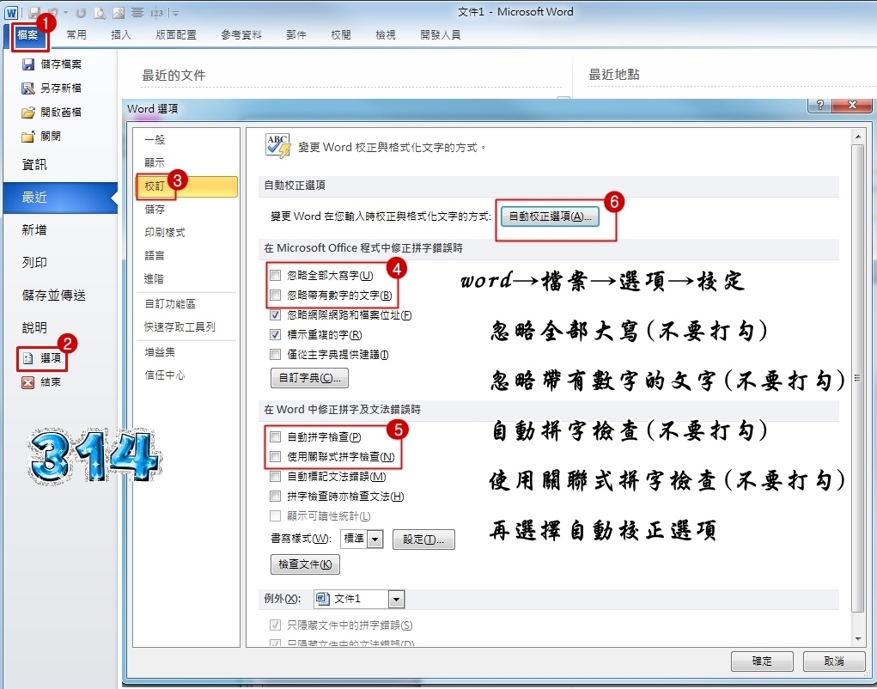Click the 自訂字典(C)... button
Image resolution: width=877 pixels, height=689 pixels.
point(309,378)
